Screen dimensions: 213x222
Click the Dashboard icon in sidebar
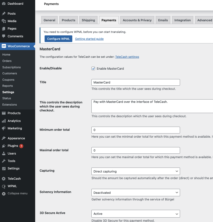click(x=4, y=4)
